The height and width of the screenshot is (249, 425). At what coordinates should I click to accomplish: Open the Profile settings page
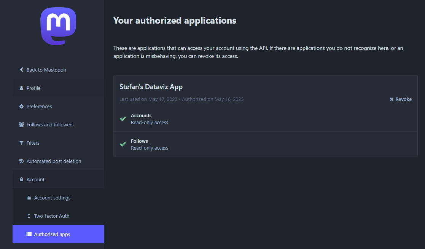pyautogui.click(x=58, y=88)
